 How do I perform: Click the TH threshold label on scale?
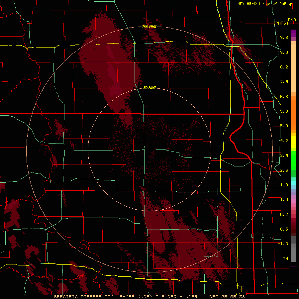pyautogui.click(x=285, y=259)
